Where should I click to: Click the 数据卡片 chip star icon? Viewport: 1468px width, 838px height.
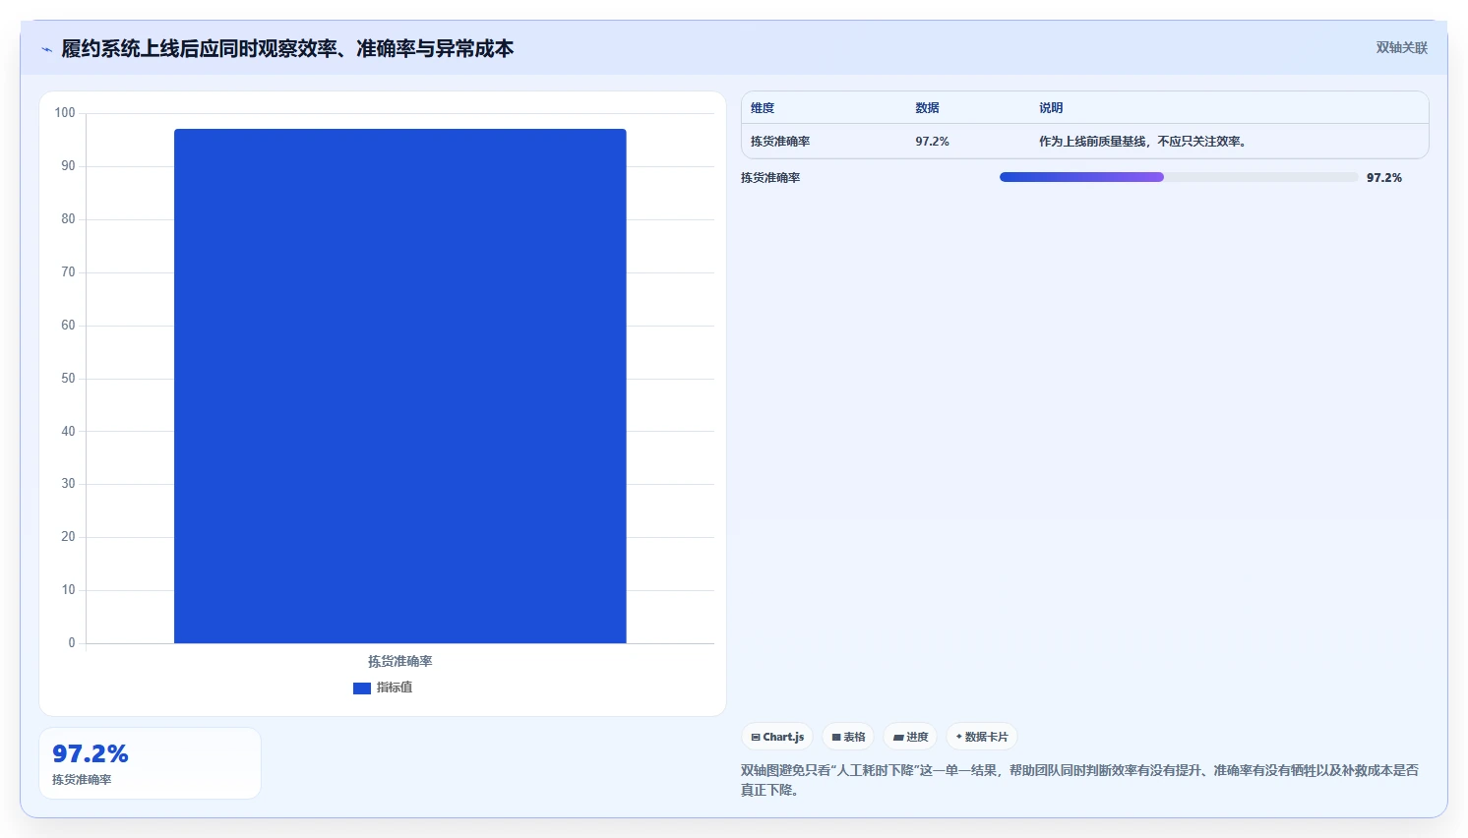tap(959, 736)
